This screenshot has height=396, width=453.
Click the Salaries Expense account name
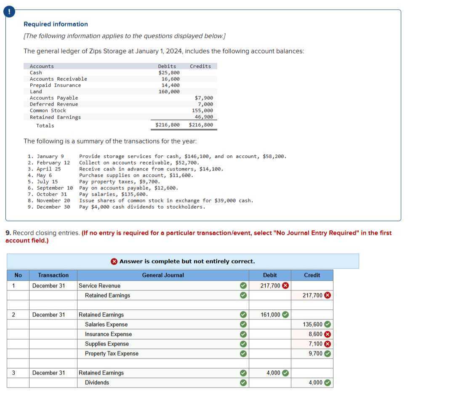click(106, 324)
